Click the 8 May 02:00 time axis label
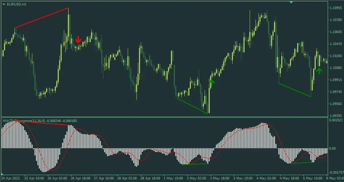This screenshot has height=182, width=344. (334, 178)
